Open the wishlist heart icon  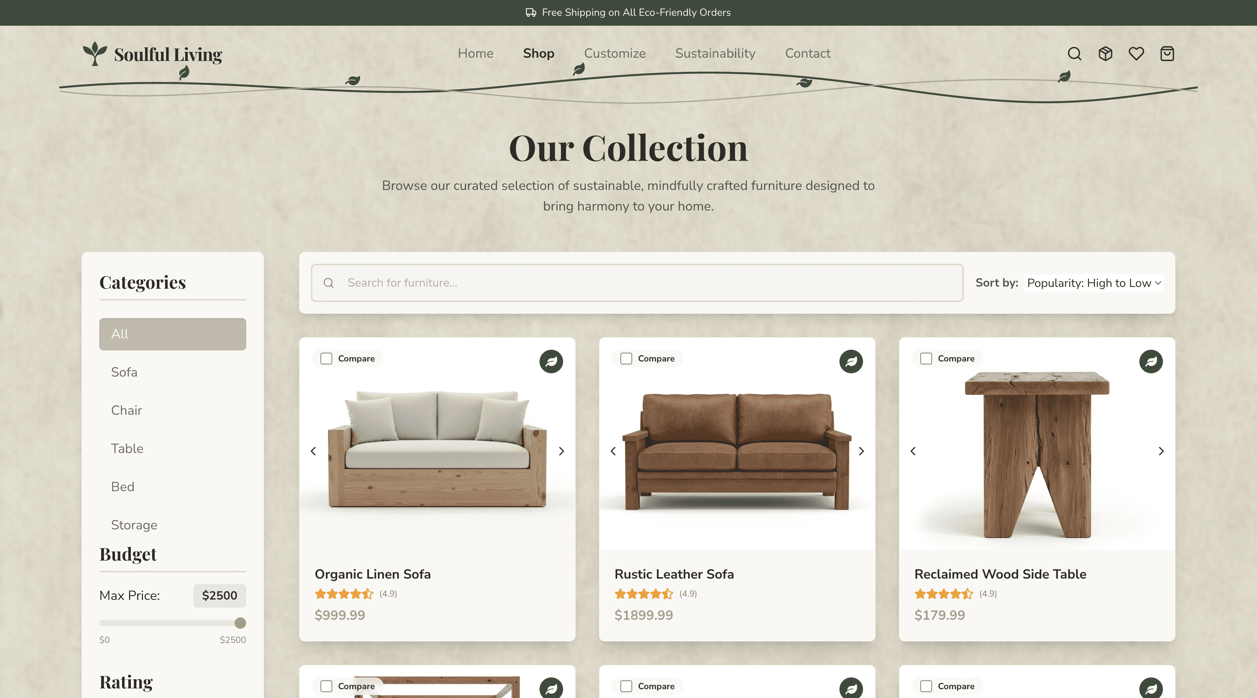click(1136, 54)
